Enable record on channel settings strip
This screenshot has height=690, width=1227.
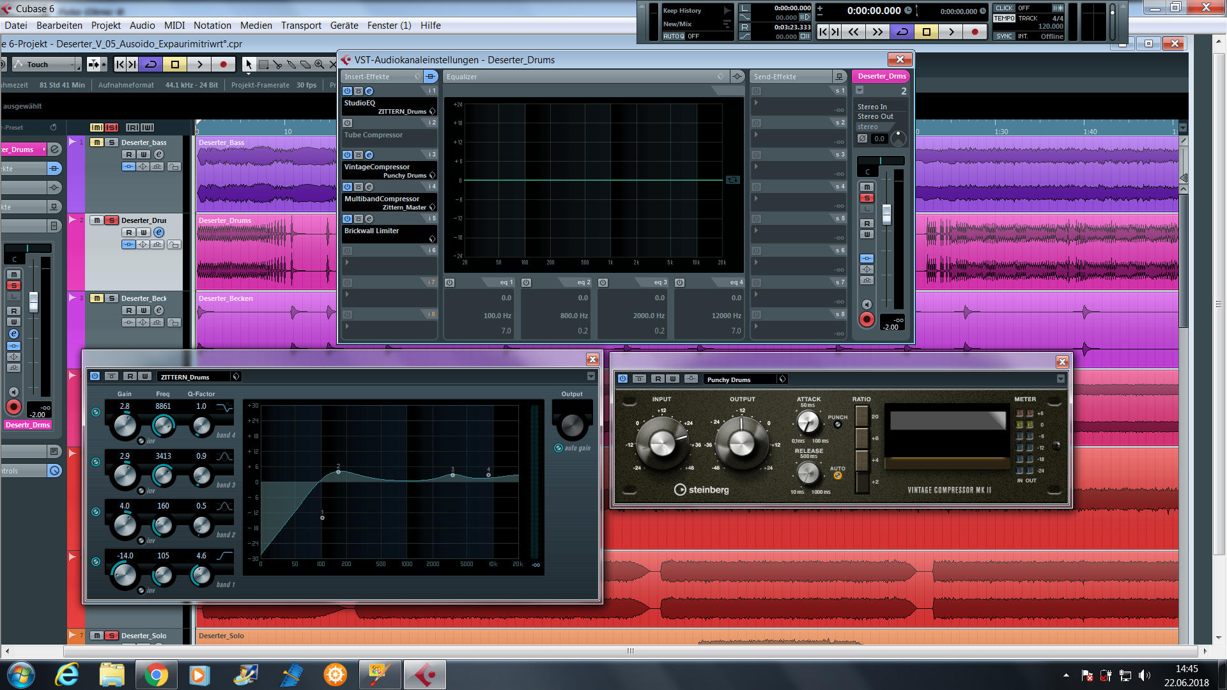[x=867, y=319]
